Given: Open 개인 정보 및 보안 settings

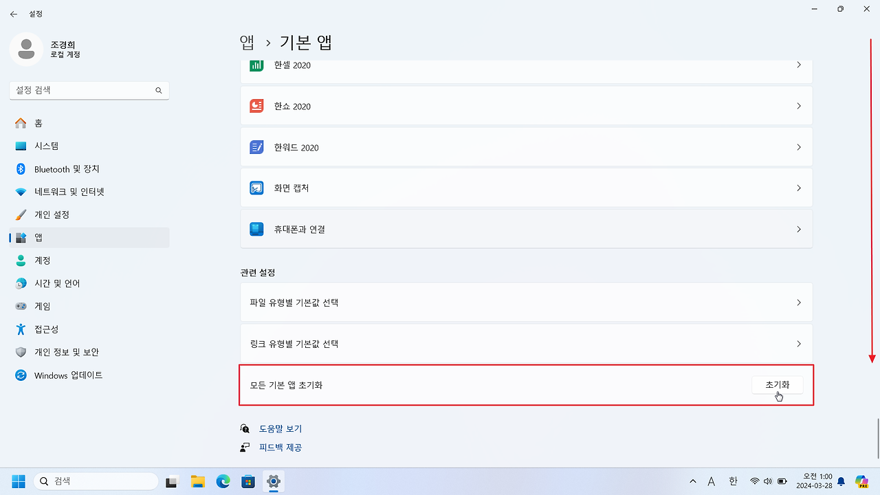Looking at the screenshot, I should coord(89,352).
